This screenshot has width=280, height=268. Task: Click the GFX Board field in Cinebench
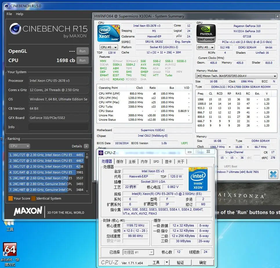[x=58, y=118]
